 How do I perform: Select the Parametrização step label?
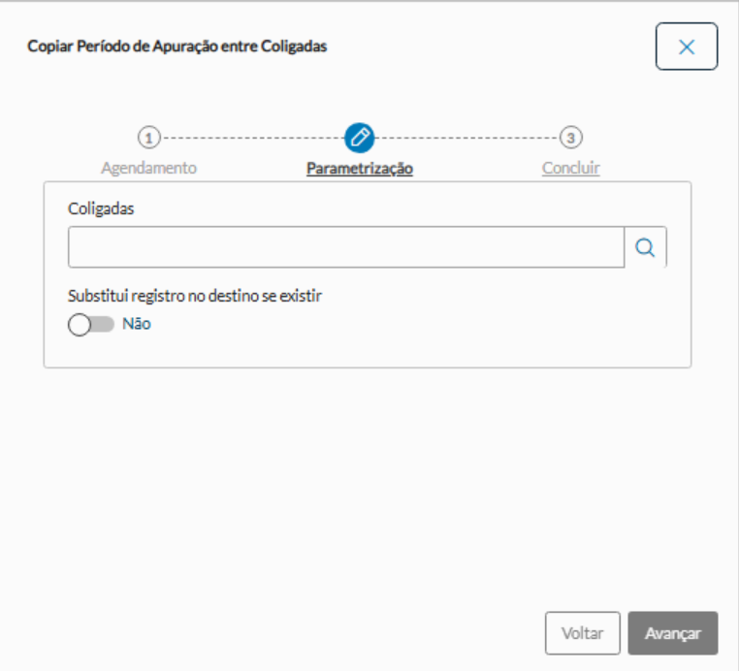[x=360, y=168]
